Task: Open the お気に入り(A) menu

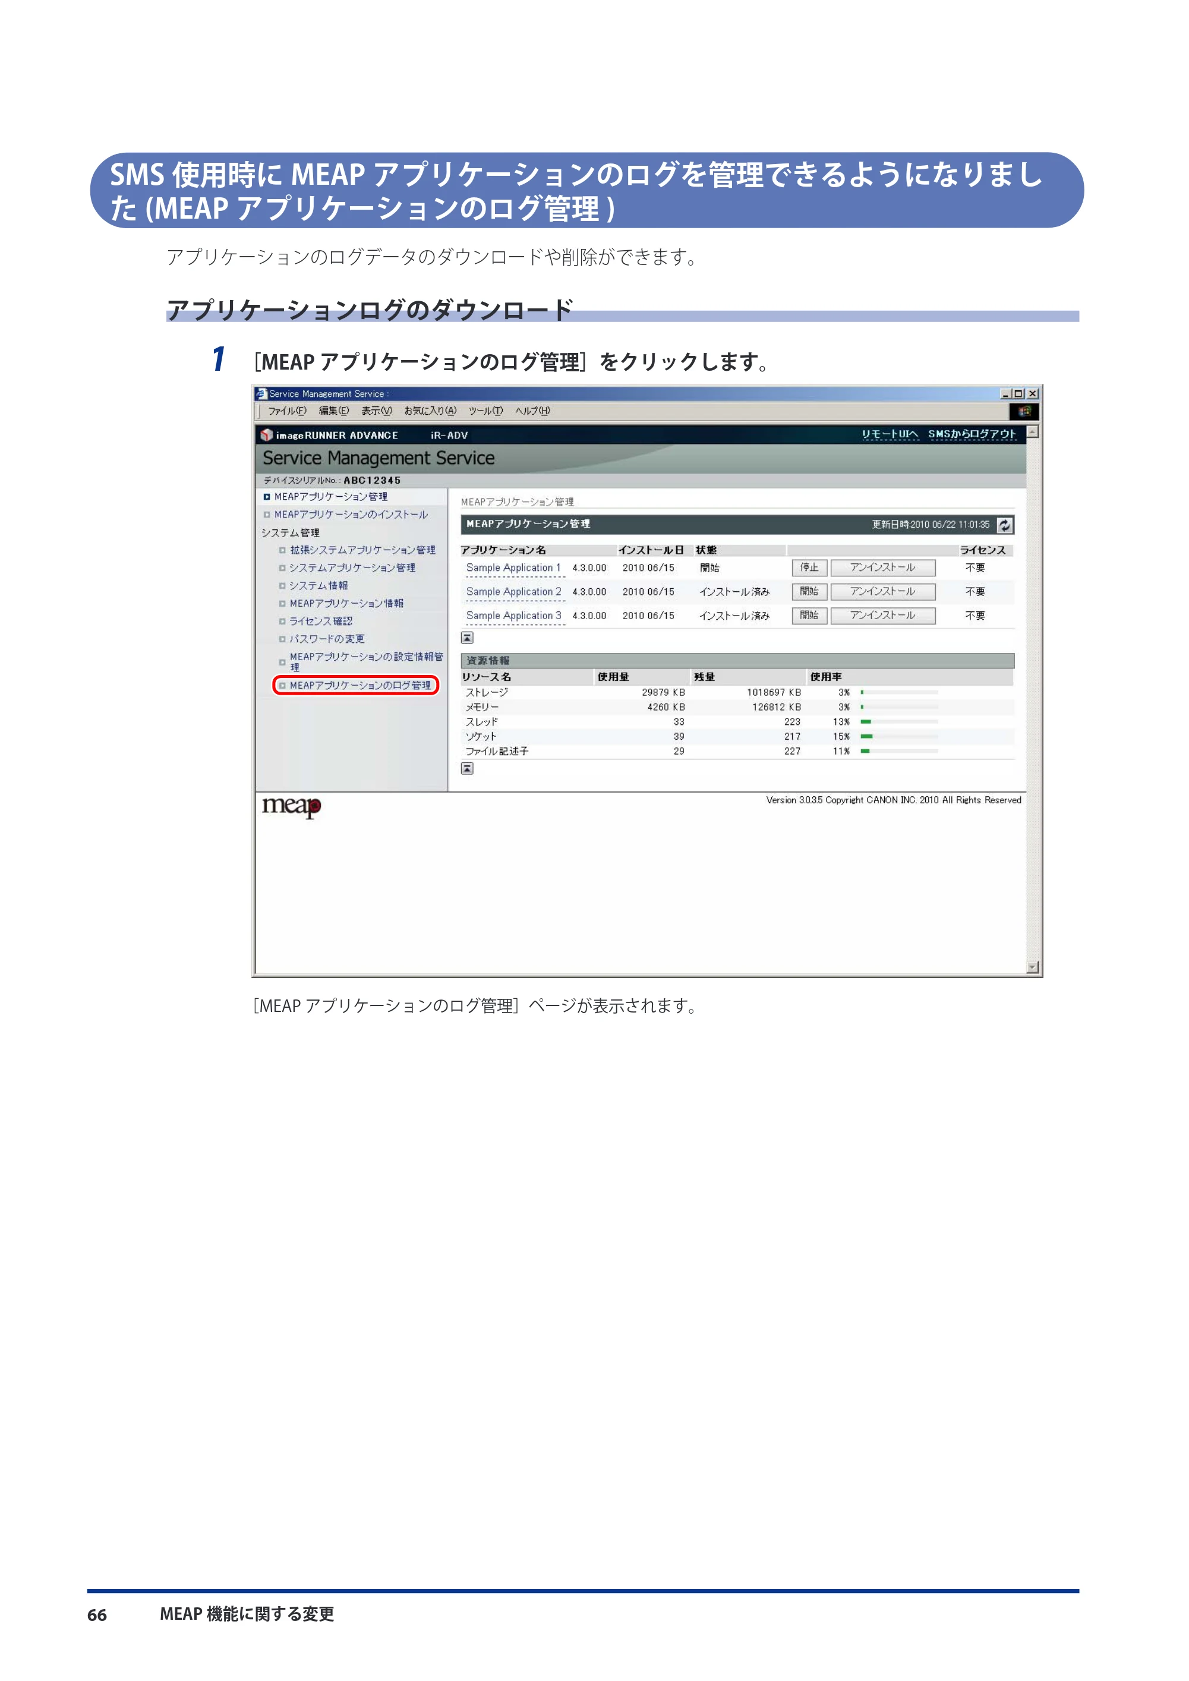Action: pos(430,411)
